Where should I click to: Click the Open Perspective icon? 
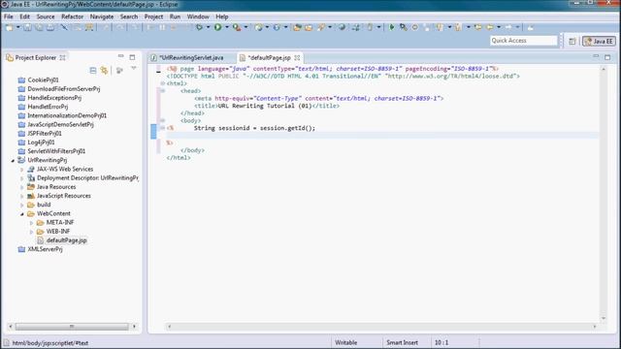(x=572, y=41)
